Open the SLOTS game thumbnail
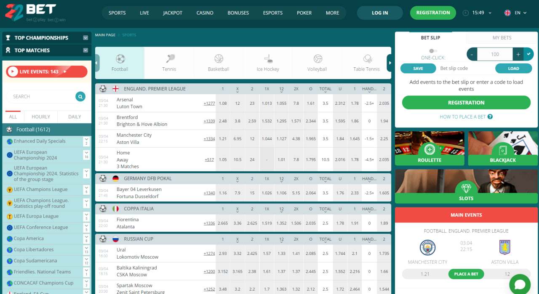This screenshot has width=539, height=294. tap(466, 187)
